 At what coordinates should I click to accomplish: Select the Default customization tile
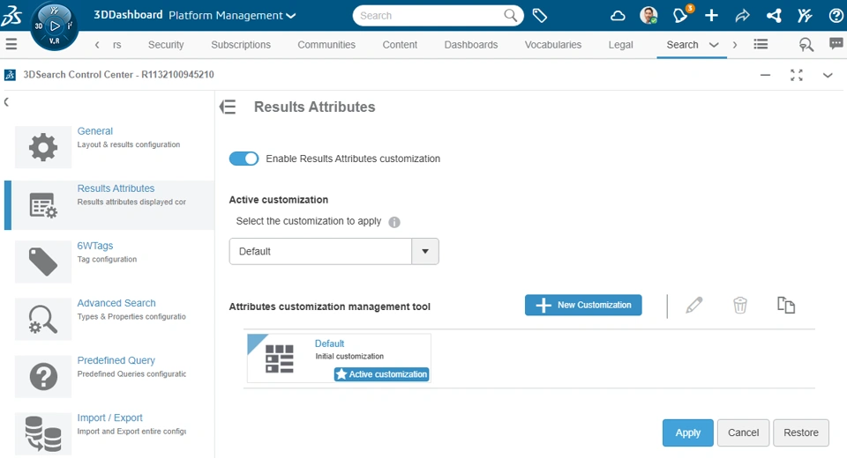[339, 358]
